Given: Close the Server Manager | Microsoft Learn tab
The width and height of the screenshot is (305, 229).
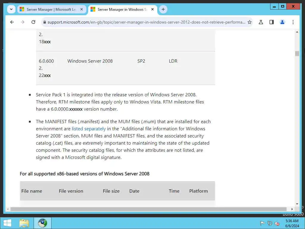Looking at the screenshot, I should coord(82,9).
